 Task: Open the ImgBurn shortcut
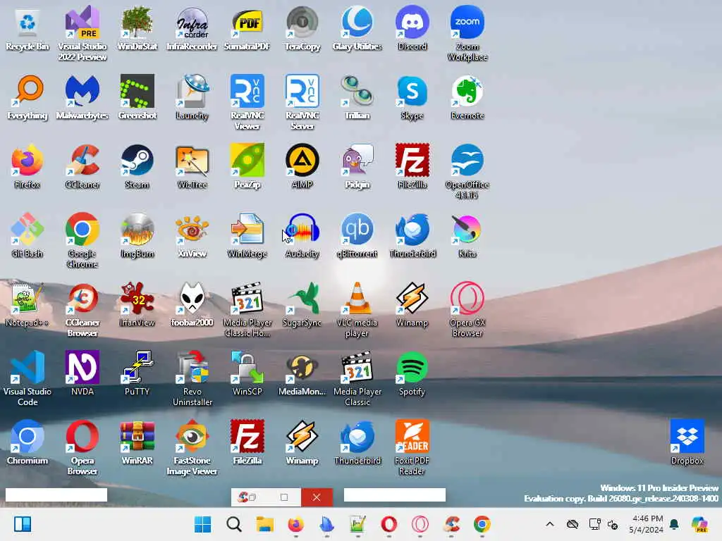click(137, 235)
